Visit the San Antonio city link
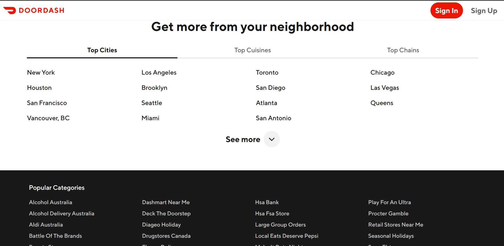This screenshot has width=504, height=246. pyautogui.click(x=273, y=118)
